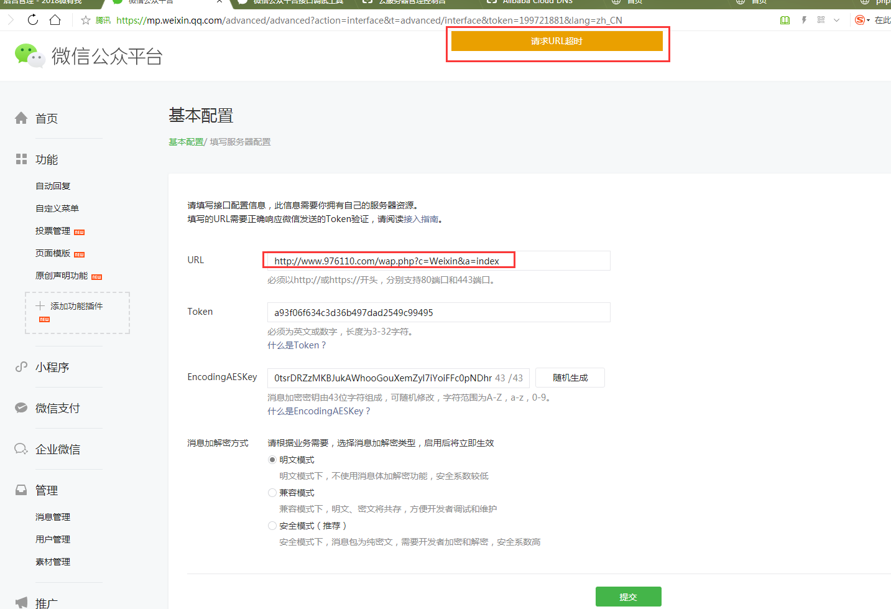891x609 pixels.
Task: Click the browser reload icon
Action: 33,20
